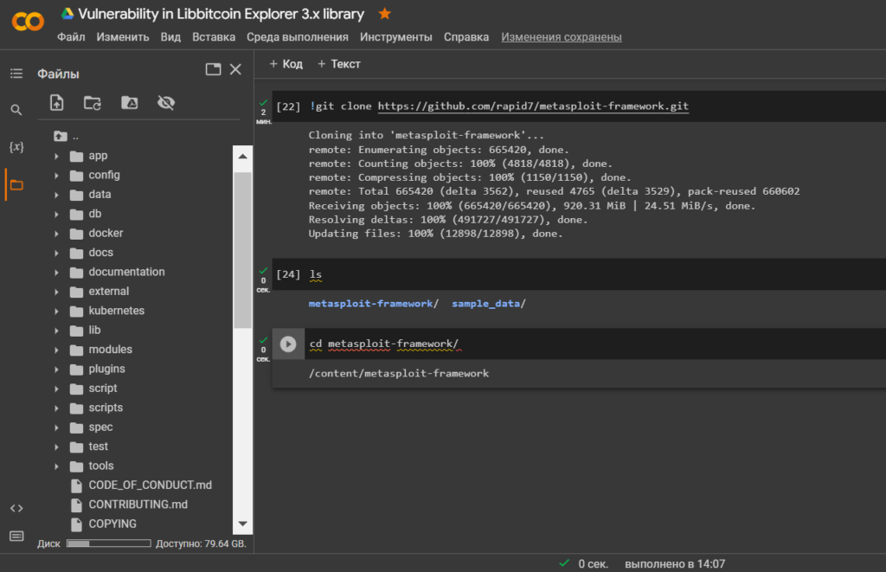Viewport: 886px width, 572px height.
Task: Open the variables {x} panel icon
Action: click(x=16, y=147)
